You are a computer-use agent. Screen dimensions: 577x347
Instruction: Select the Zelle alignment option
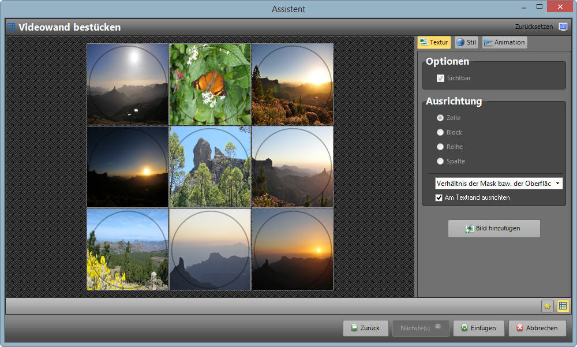point(441,118)
